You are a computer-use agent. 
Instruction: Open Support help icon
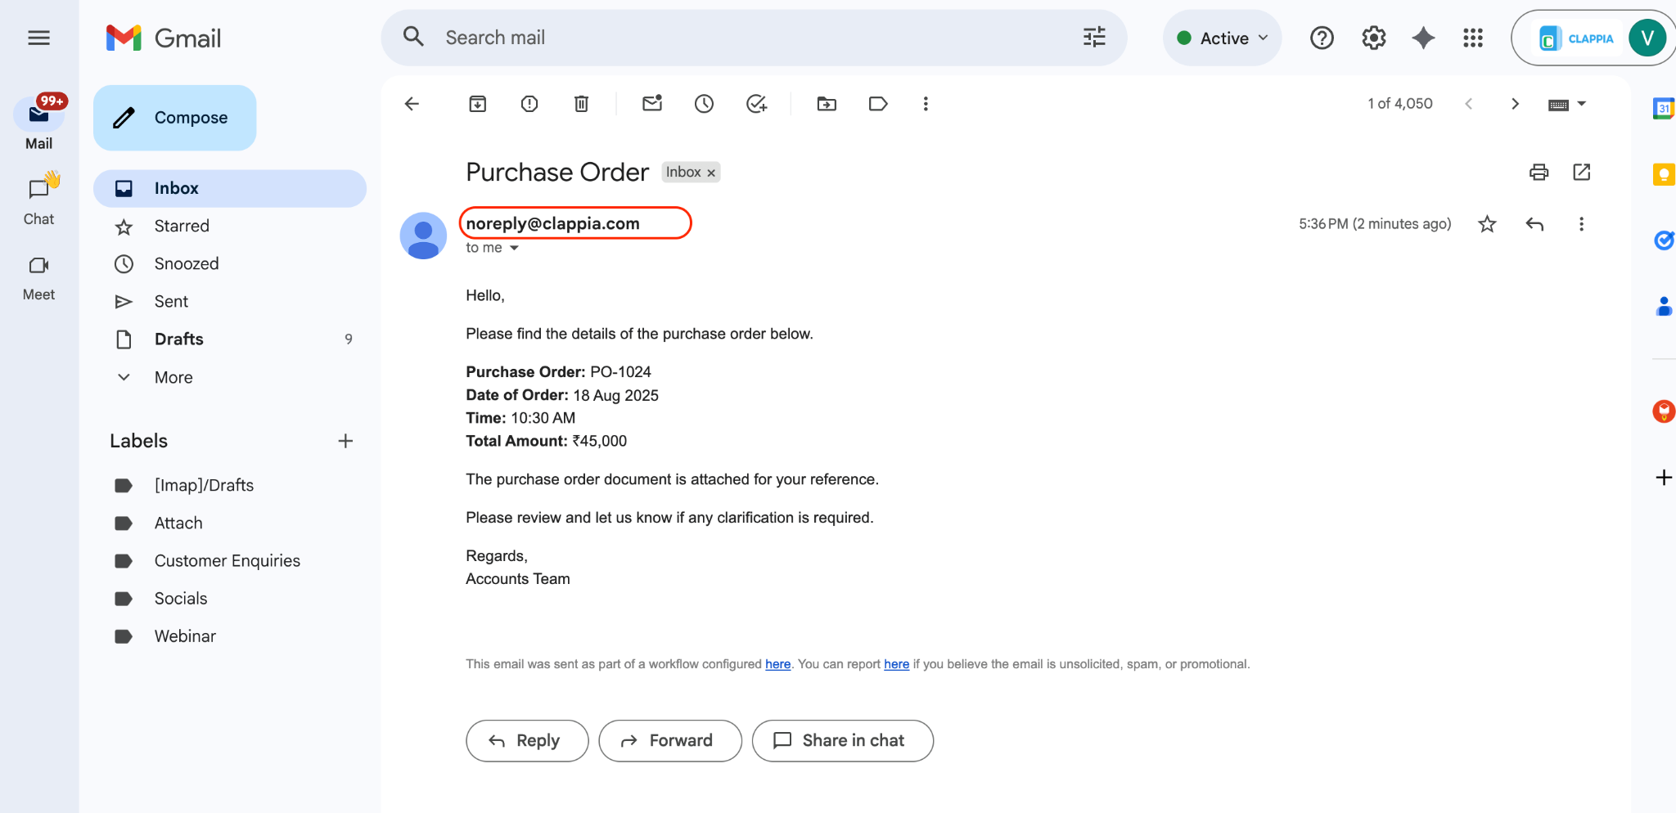[x=1322, y=38]
